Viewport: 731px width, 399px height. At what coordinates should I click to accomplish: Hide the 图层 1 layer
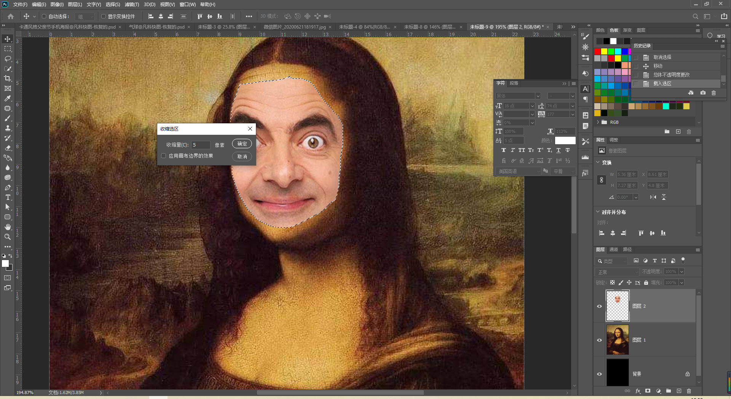[599, 340]
